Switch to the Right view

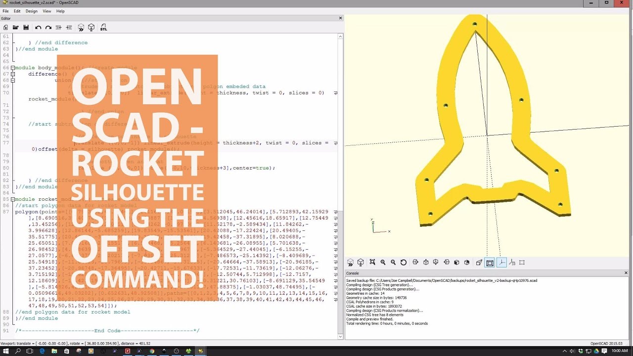pyautogui.click(x=415, y=263)
